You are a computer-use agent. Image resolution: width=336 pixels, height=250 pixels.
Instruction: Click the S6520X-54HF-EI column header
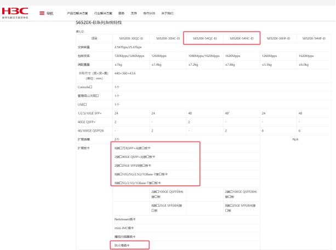click(x=314, y=38)
